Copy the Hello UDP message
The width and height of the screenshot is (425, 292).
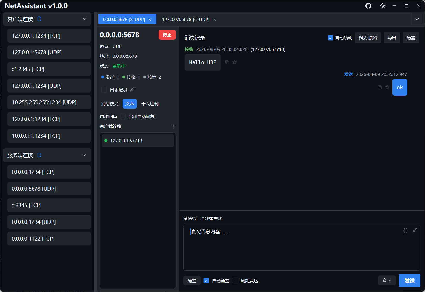pos(227,62)
